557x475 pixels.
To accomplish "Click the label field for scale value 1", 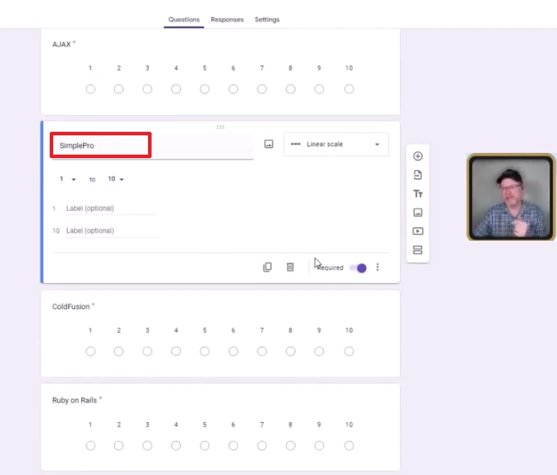I will (112, 209).
